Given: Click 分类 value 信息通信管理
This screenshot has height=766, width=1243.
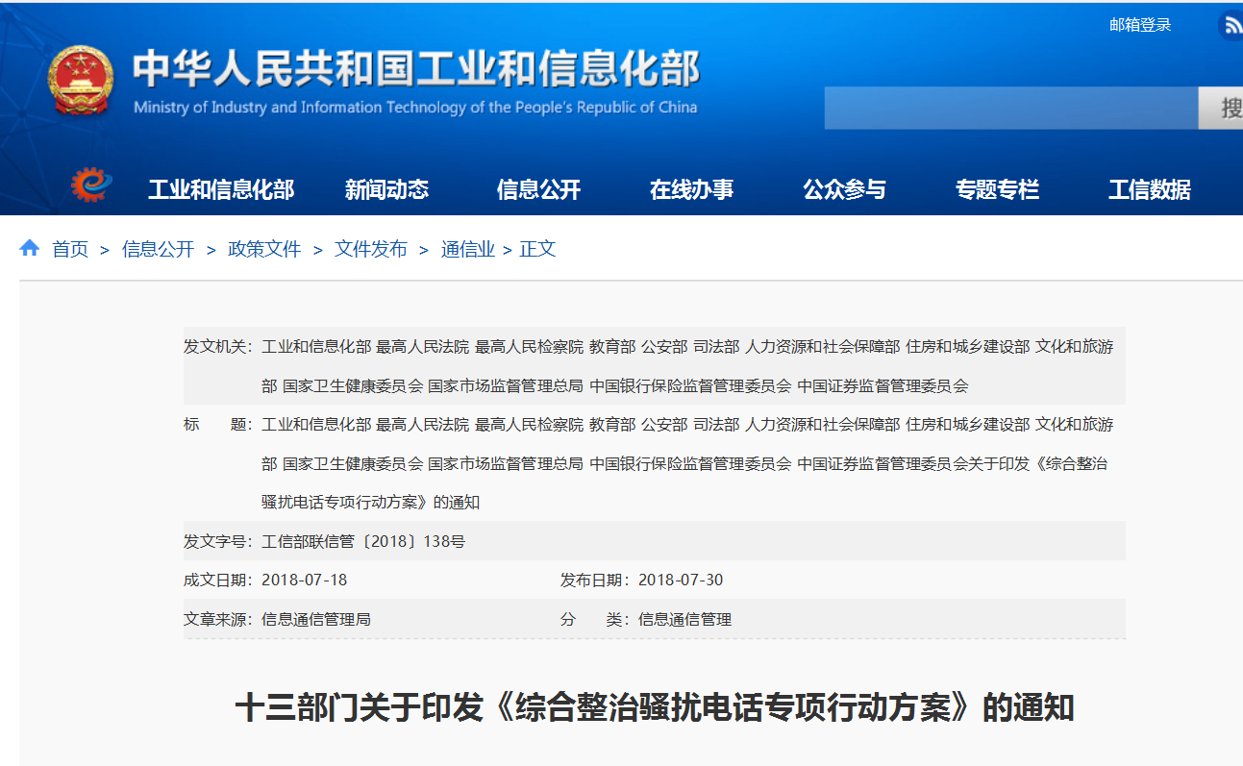Looking at the screenshot, I should tap(685, 619).
